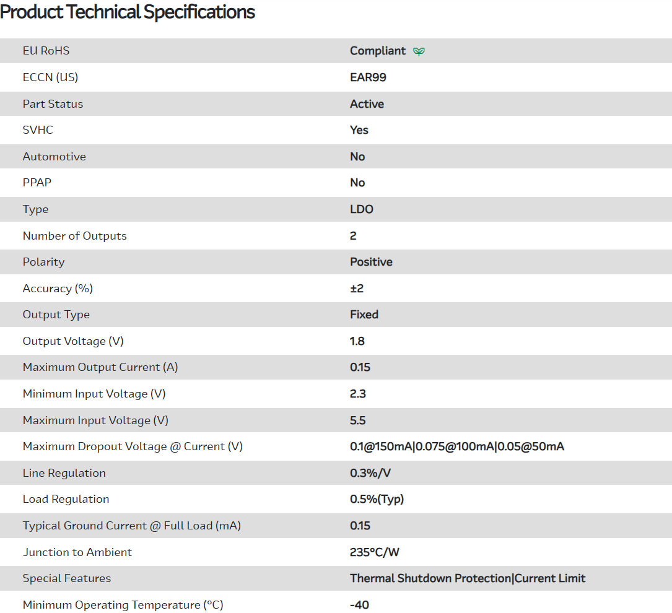
Task: Select the Fixed output type value
Action: click(x=364, y=315)
